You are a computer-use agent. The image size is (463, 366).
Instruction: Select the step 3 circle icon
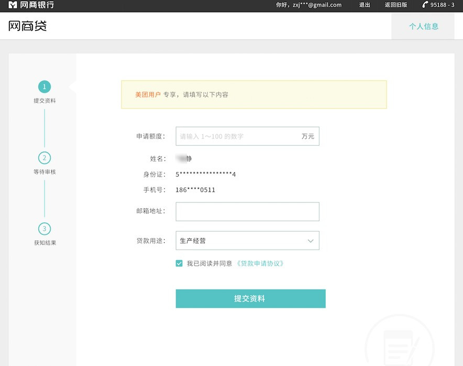45,229
